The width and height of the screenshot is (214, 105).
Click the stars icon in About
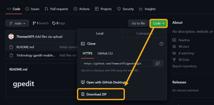pyautogui.click(x=174, y=47)
